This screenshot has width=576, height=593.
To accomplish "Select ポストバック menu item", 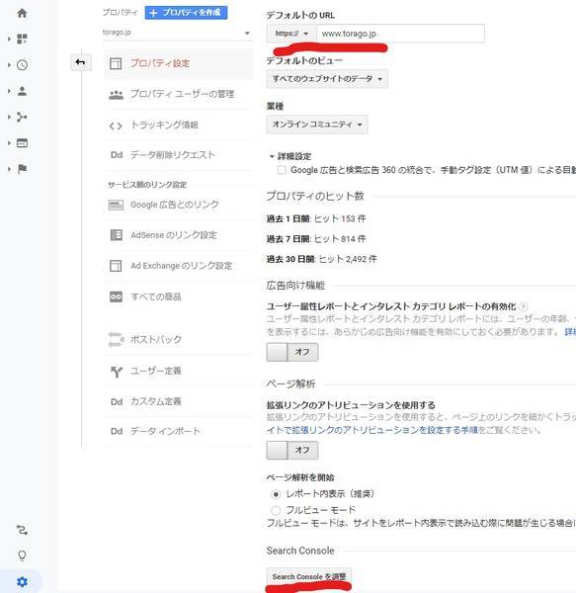I will point(178,339).
